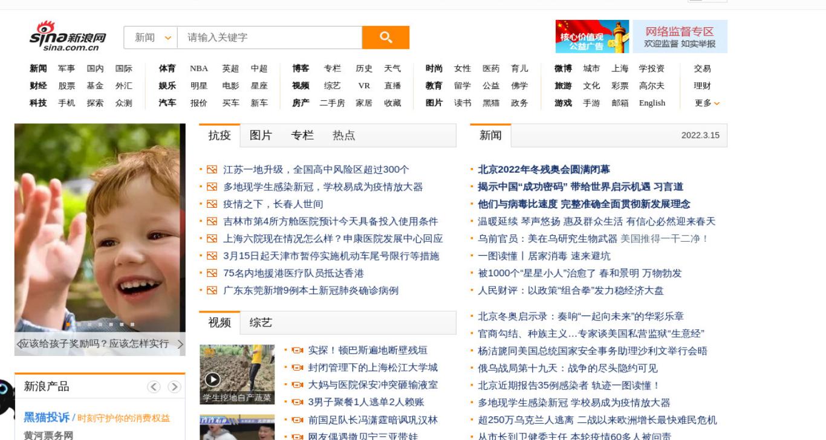Open the 体育 navigation category

[x=167, y=69]
